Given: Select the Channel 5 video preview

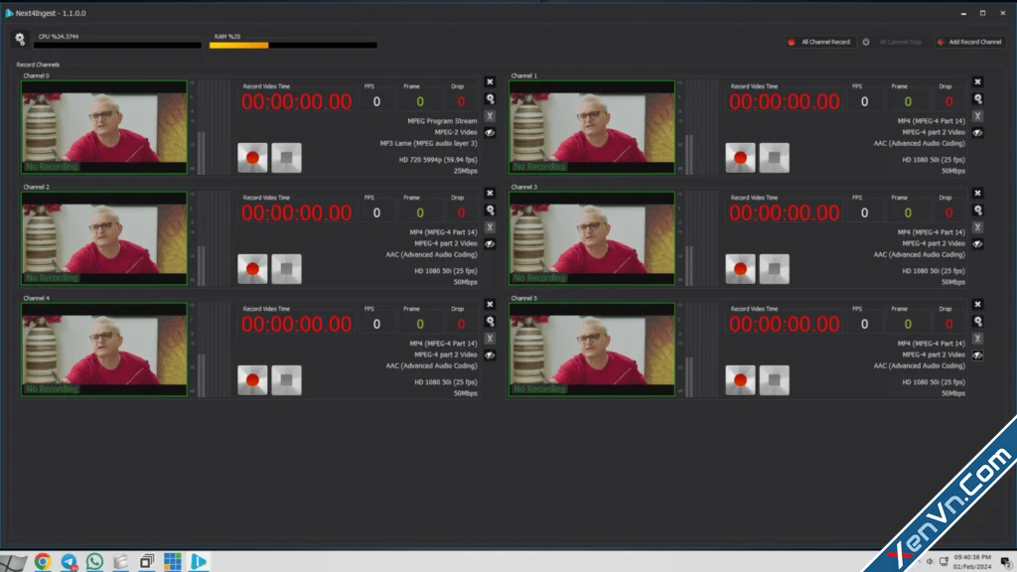Looking at the screenshot, I should click(x=592, y=350).
